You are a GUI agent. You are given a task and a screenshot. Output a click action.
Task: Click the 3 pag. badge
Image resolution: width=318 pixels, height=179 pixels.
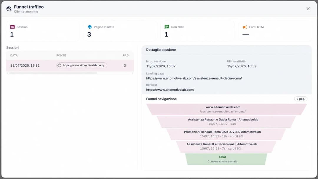click(301, 99)
